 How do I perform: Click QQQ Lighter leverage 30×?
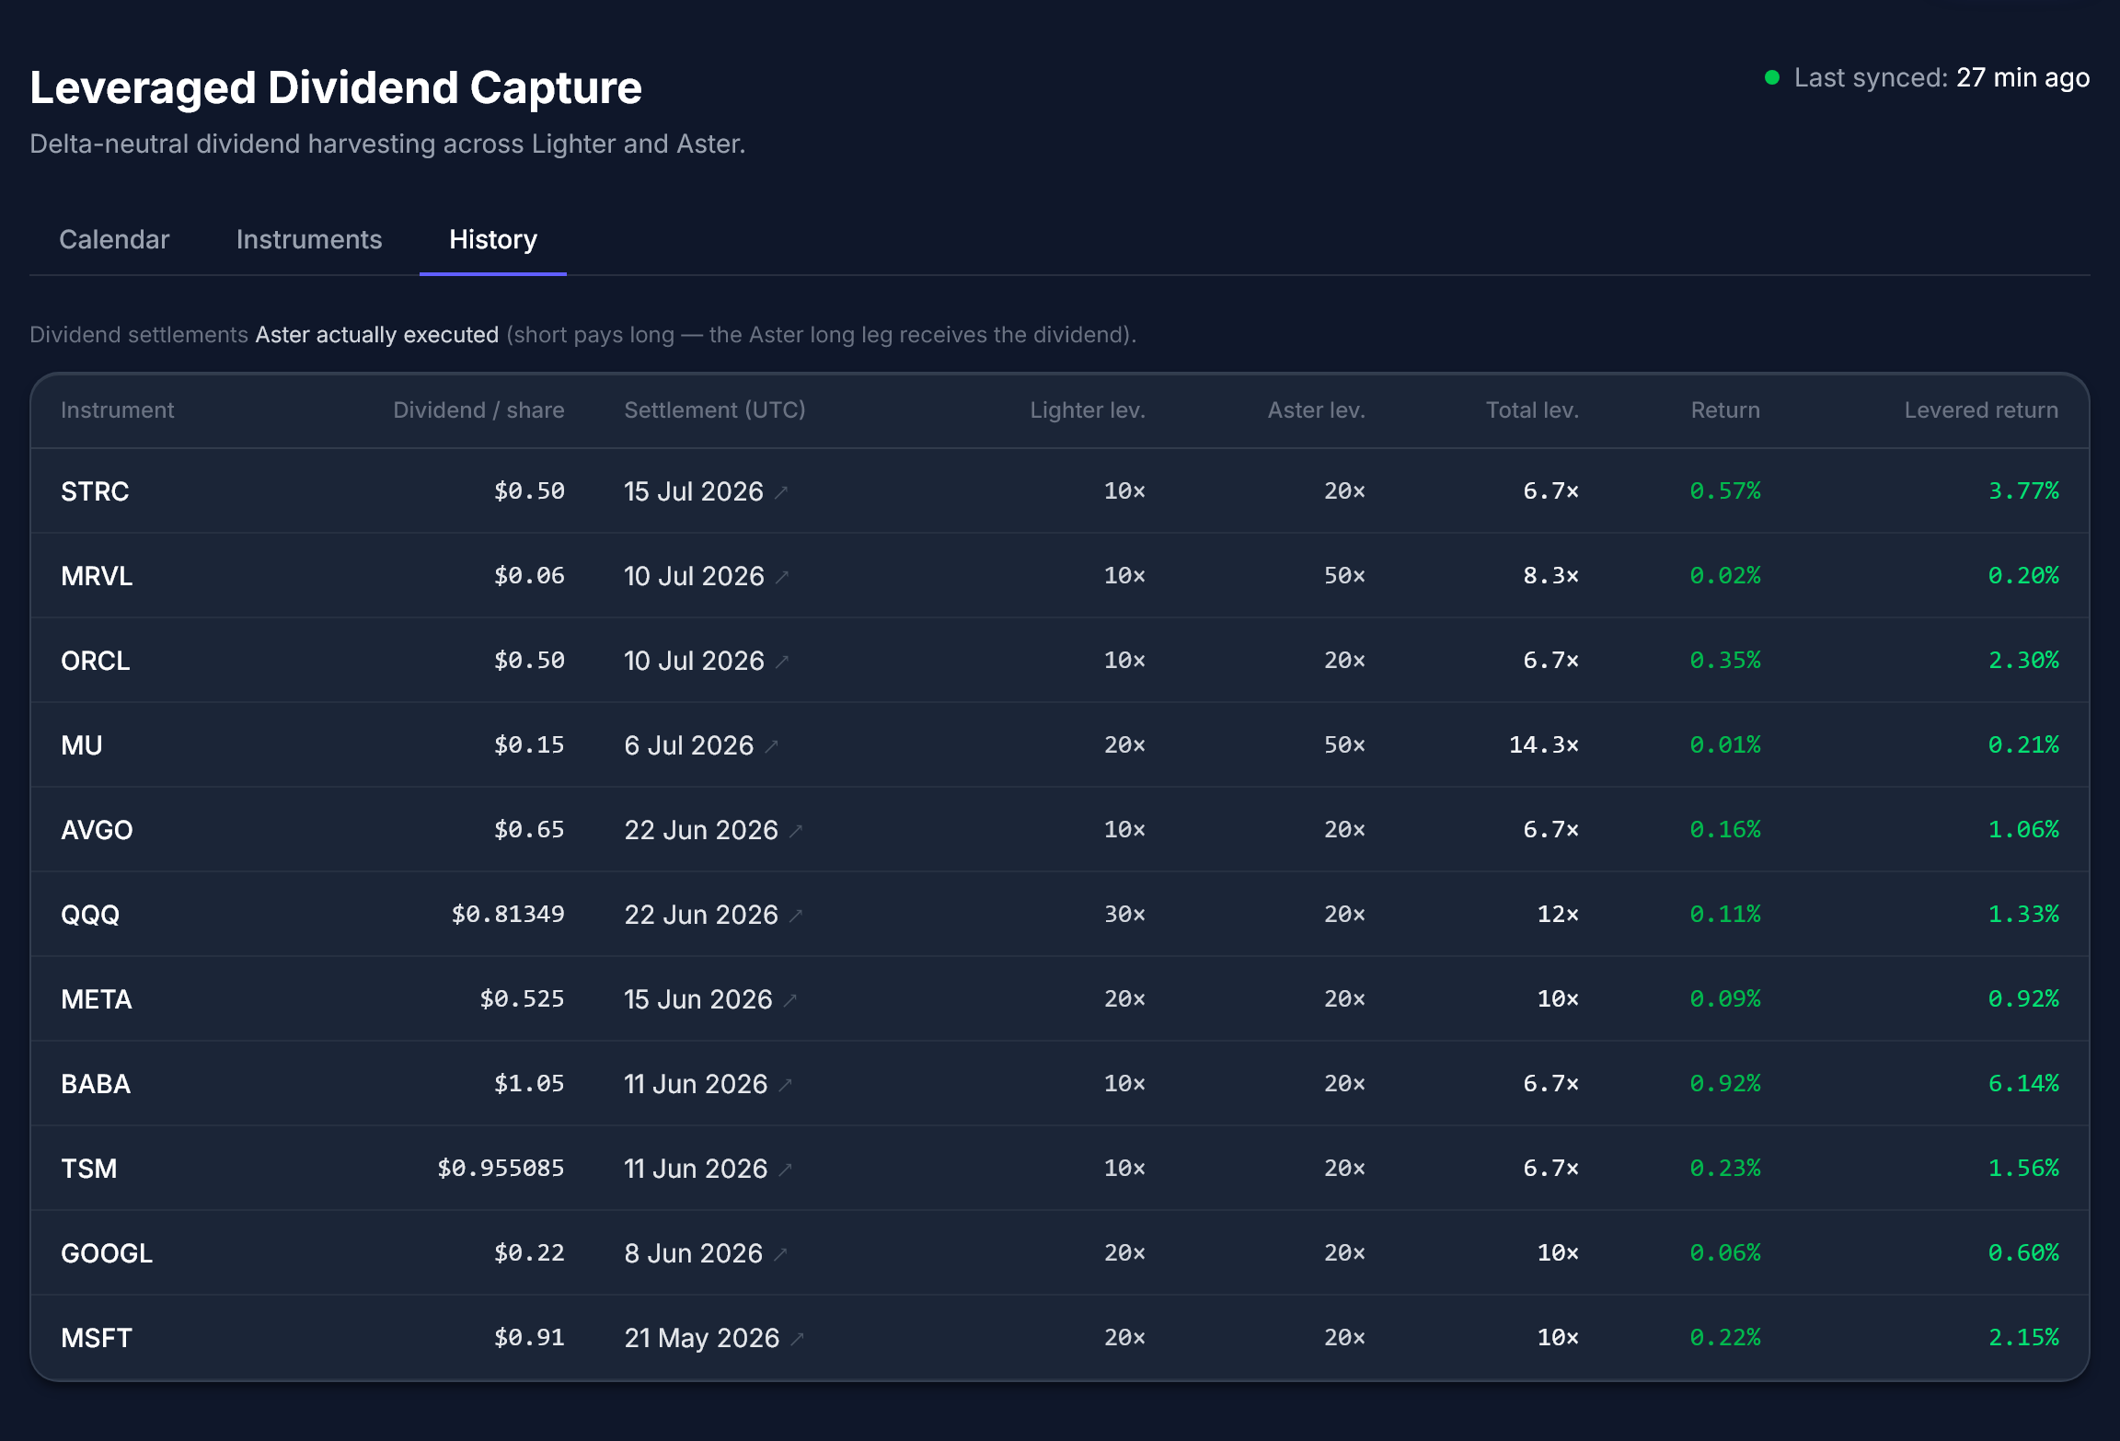pos(1124,914)
